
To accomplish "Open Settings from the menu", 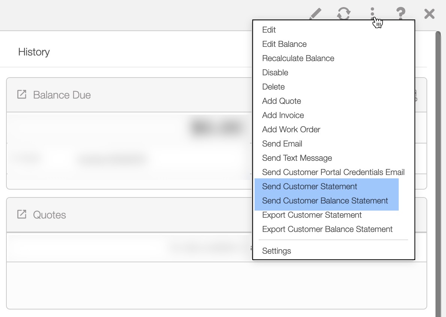I will 277,251.
